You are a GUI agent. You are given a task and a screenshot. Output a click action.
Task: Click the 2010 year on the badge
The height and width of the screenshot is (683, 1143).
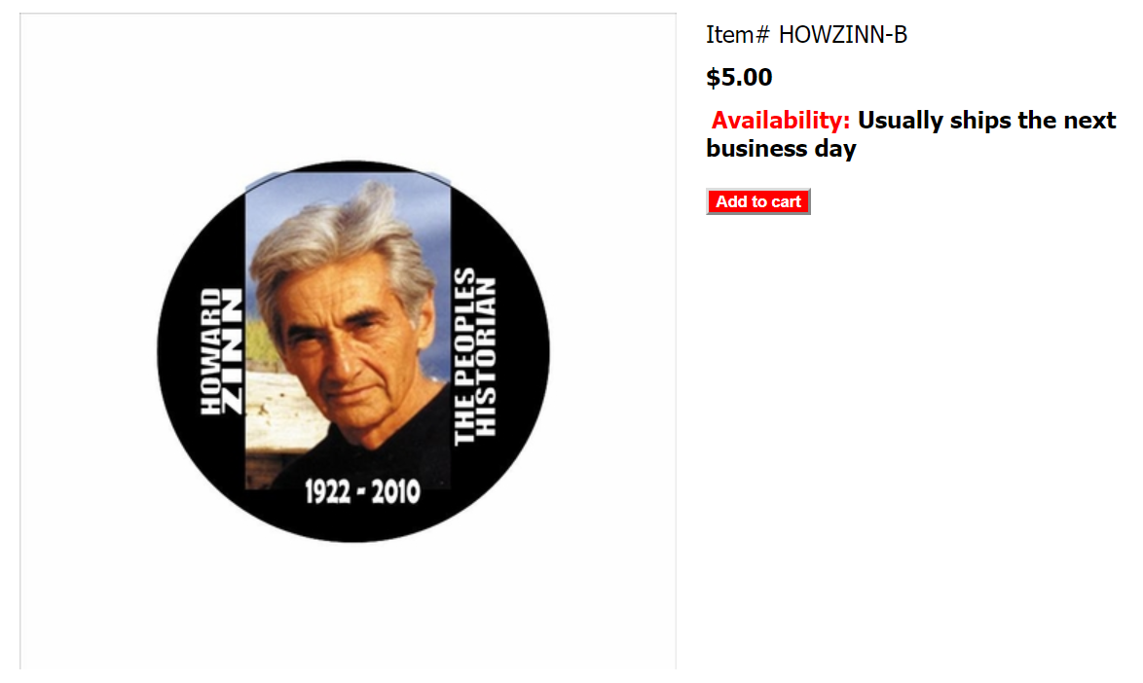tap(396, 492)
